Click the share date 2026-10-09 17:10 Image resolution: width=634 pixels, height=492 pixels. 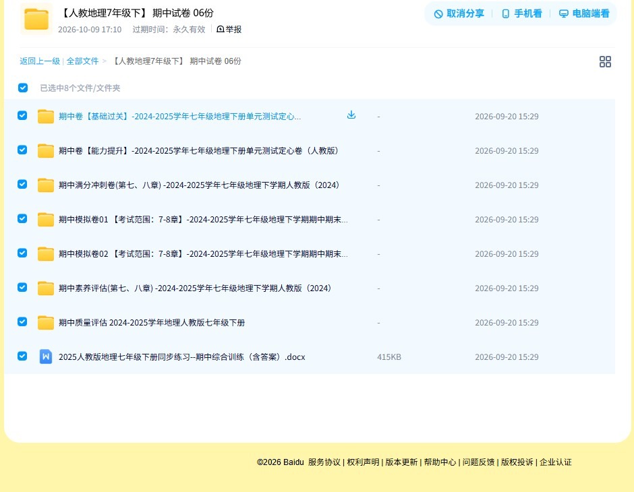tap(90, 30)
